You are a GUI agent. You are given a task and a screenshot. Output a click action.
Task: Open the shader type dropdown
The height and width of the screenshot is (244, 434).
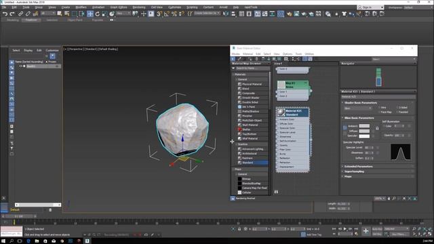pyautogui.click(x=358, y=108)
